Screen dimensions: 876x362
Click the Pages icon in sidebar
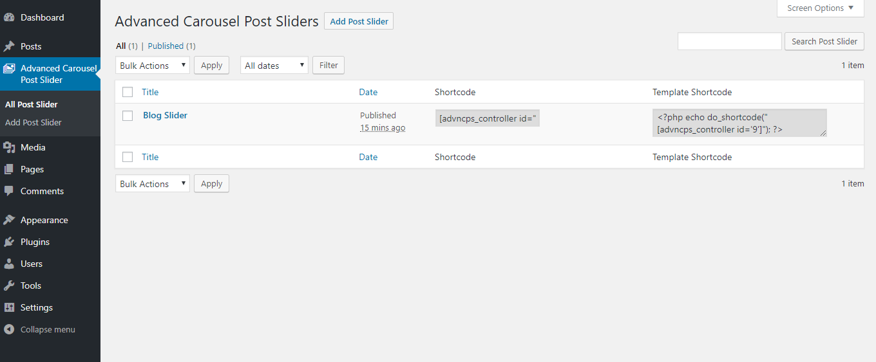[x=9, y=169]
